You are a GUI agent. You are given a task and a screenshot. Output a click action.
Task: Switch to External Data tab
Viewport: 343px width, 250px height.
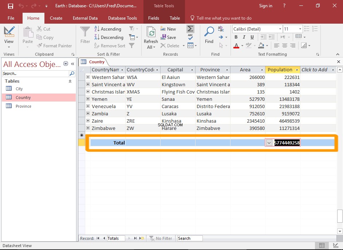pos(85,18)
